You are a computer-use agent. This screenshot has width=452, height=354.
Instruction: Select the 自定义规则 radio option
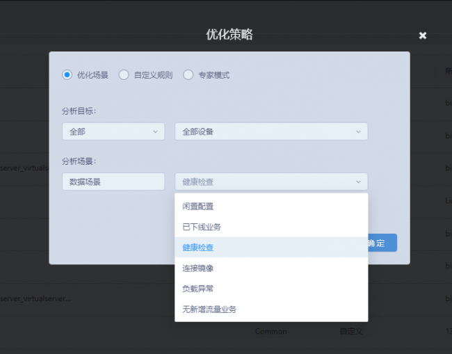tap(124, 75)
